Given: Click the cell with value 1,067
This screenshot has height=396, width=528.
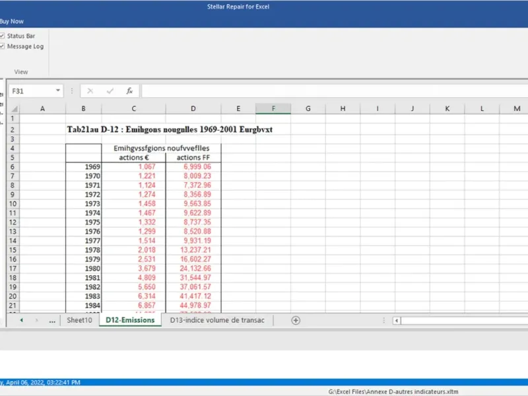Looking at the screenshot, I should (134, 167).
